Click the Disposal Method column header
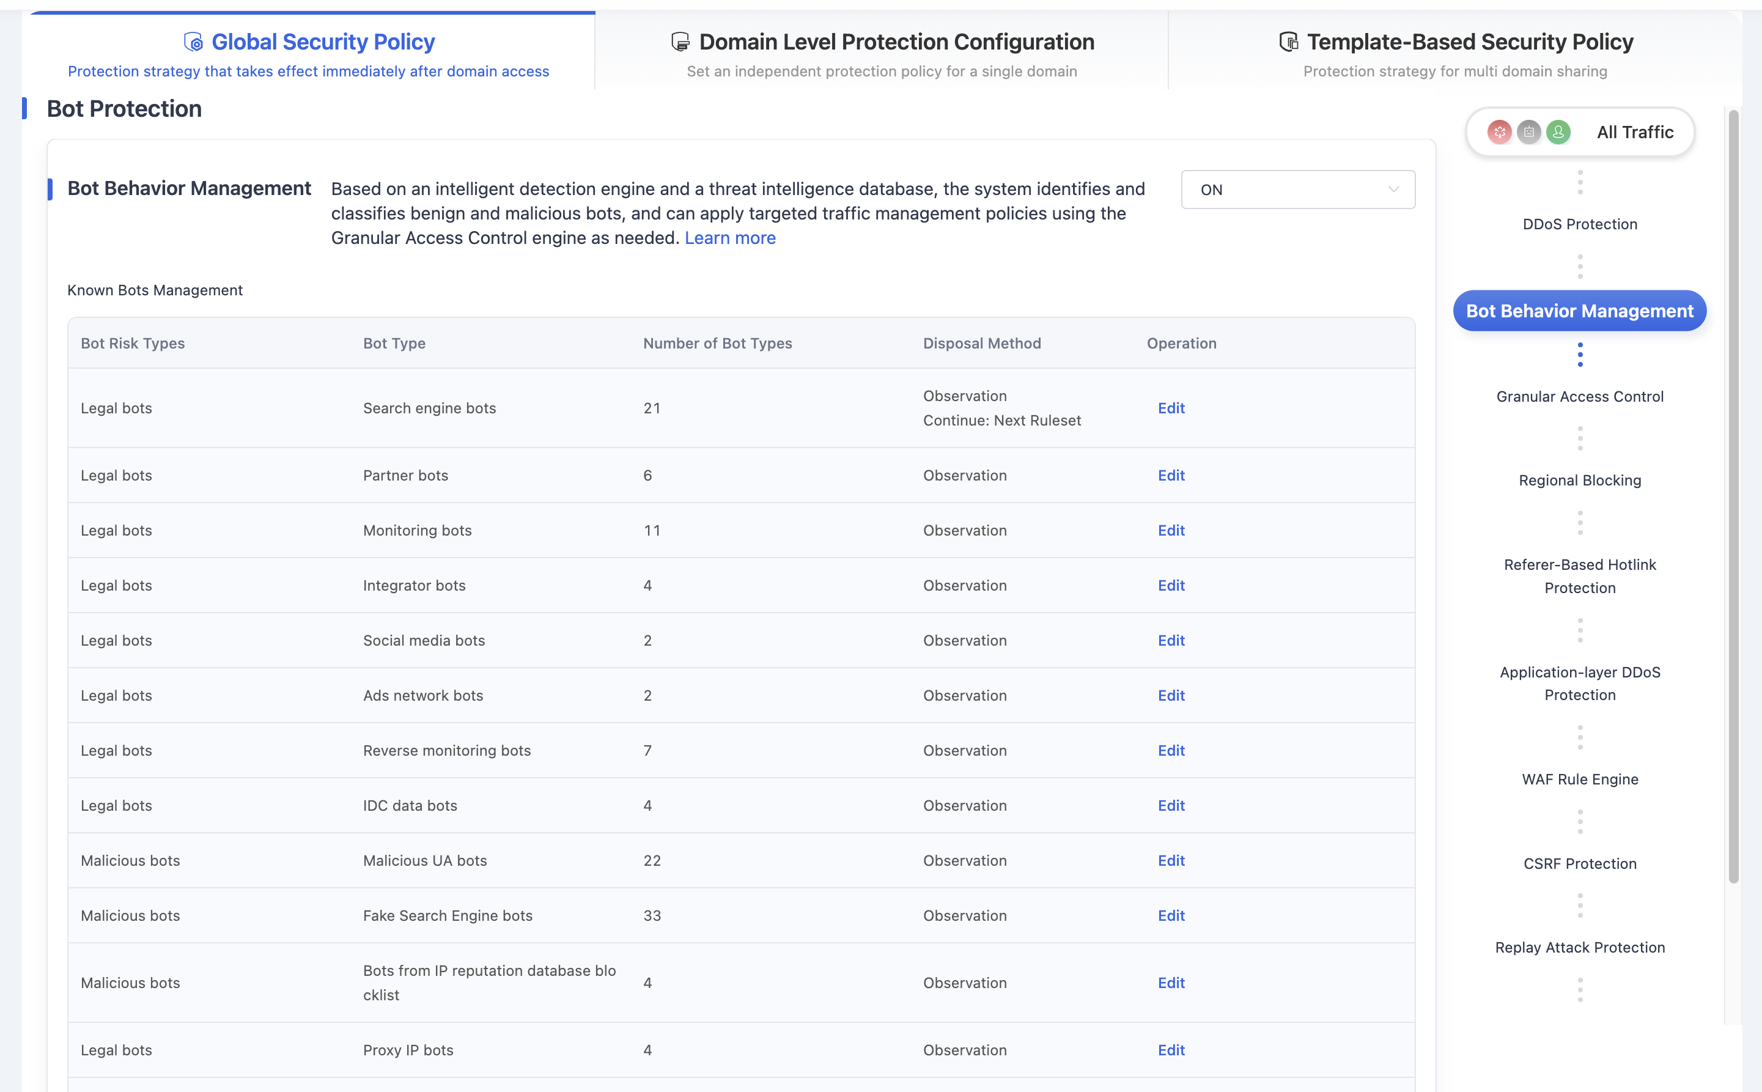The image size is (1762, 1092). [982, 343]
